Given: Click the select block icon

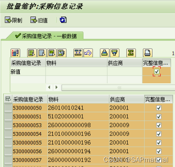Looking at the screenshot, I should point(52,53).
